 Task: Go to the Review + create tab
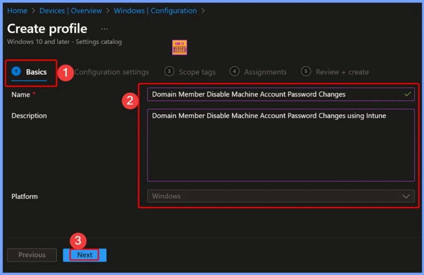[x=342, y=72]
